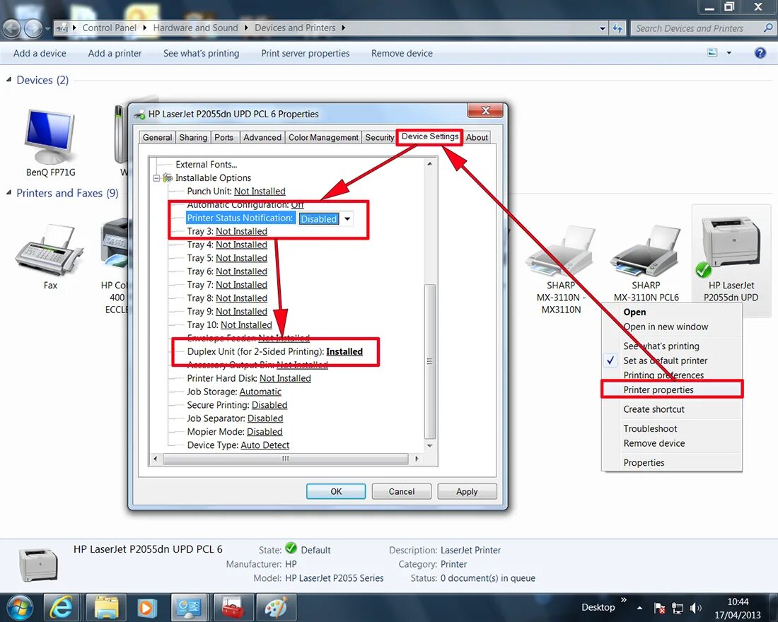Select the SHARP MX-3110N PCL6 printer icon
The width and height of the screenshot is (778, 622).
coord(646,252)
